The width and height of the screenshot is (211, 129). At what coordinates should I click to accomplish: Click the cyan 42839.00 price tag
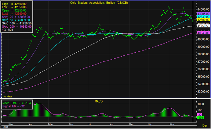click(203, 17)
